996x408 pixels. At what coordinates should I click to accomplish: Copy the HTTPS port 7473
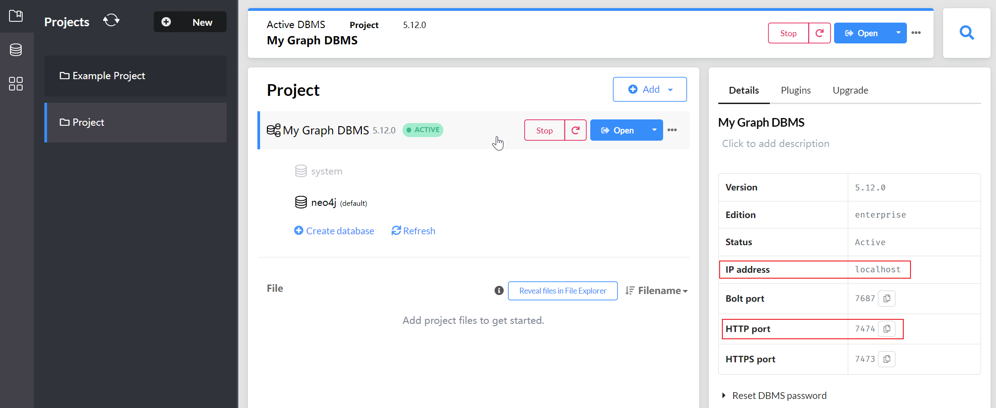point(887,359)
